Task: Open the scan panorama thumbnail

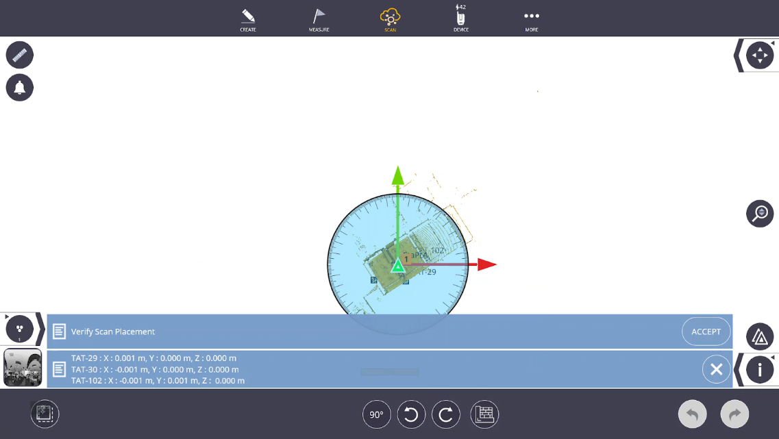Action: tap(23, 368)
